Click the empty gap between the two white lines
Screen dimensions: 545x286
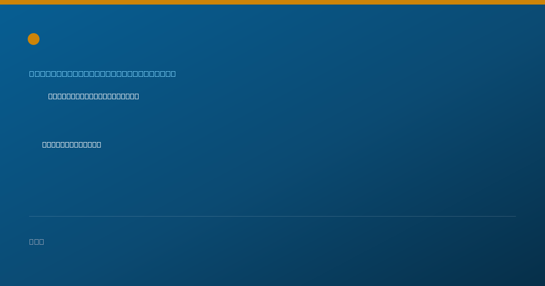pyautogui.click(x=91, y=120)
